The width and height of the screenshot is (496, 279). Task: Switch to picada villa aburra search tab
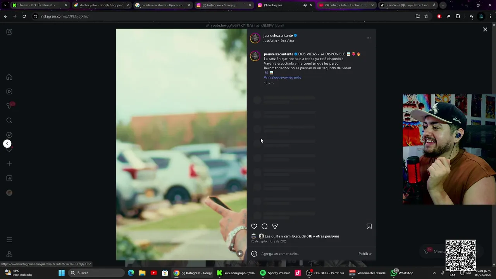click(163, 5)
